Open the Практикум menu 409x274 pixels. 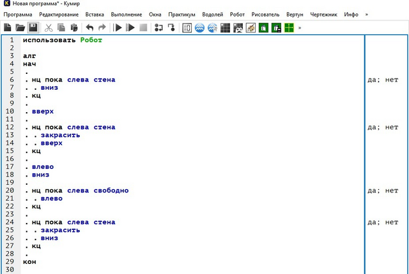point(181,15)
